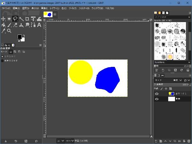Select the Move tool in toolbox
This screenshot has width=192, height=144.
(3, 19)
